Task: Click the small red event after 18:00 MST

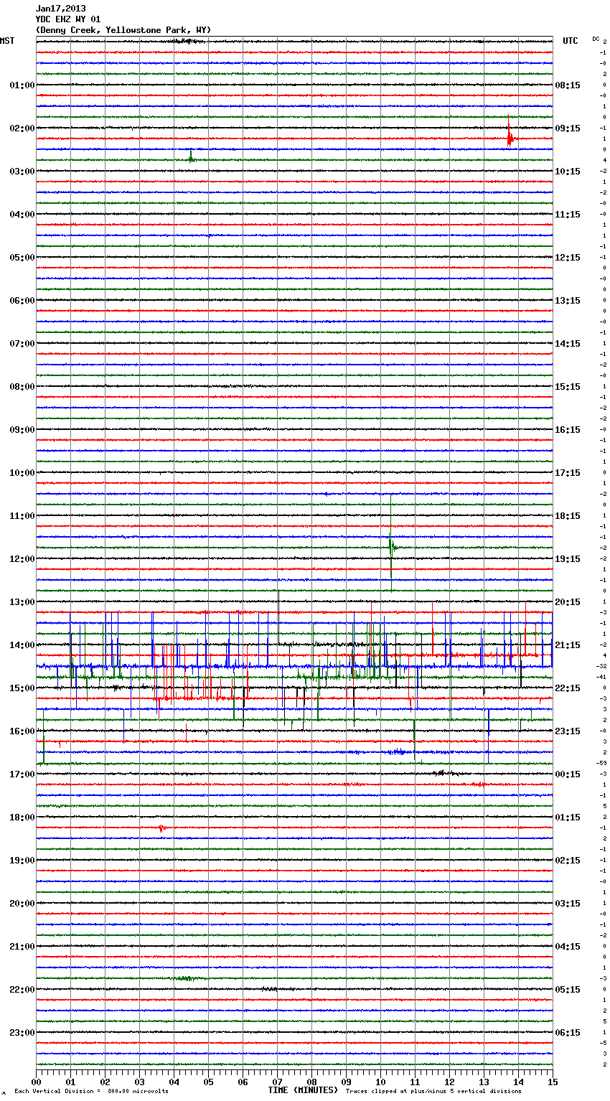Action: pyautogui.click(x=162, y=828)
